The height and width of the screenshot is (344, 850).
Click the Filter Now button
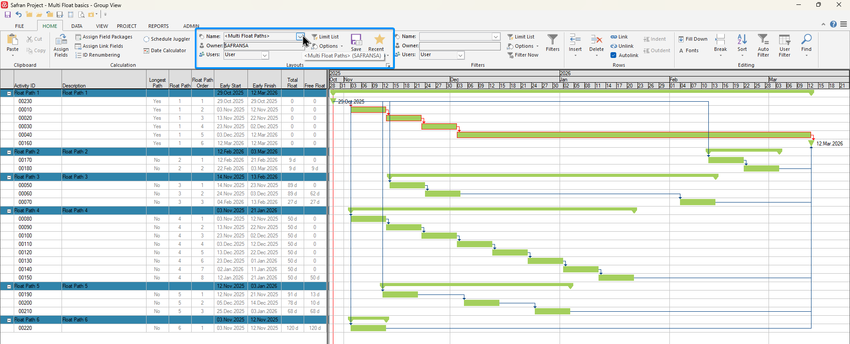[x=523, y=55]
